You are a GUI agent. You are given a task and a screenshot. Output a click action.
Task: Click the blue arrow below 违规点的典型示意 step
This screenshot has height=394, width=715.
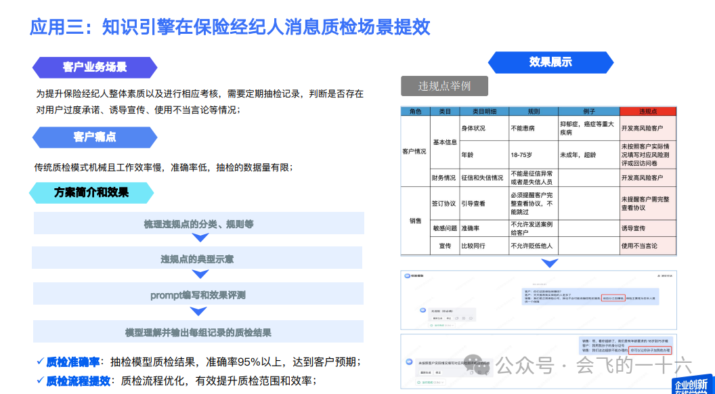pos(200,274)
